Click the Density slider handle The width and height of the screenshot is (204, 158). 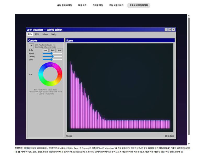pyautogui.click(x=52, y=57)
